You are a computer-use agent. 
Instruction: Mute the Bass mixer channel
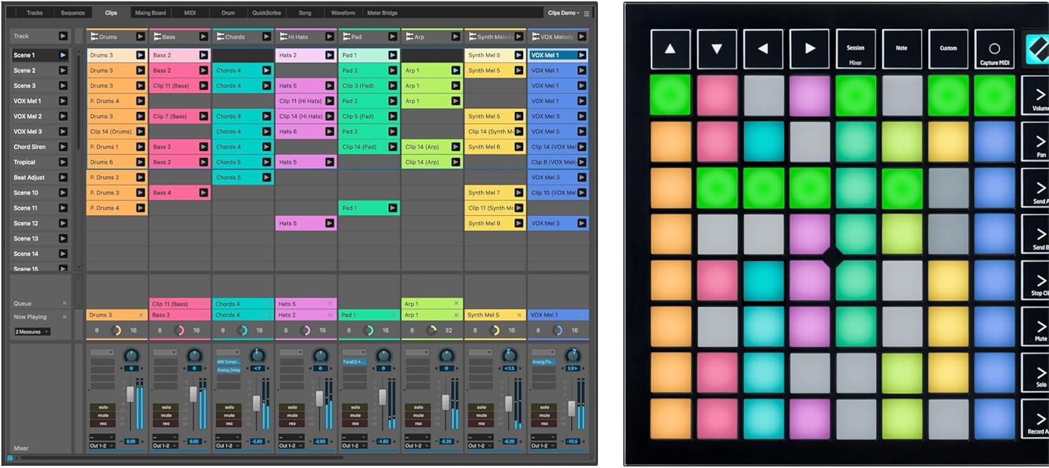[166, 416]
